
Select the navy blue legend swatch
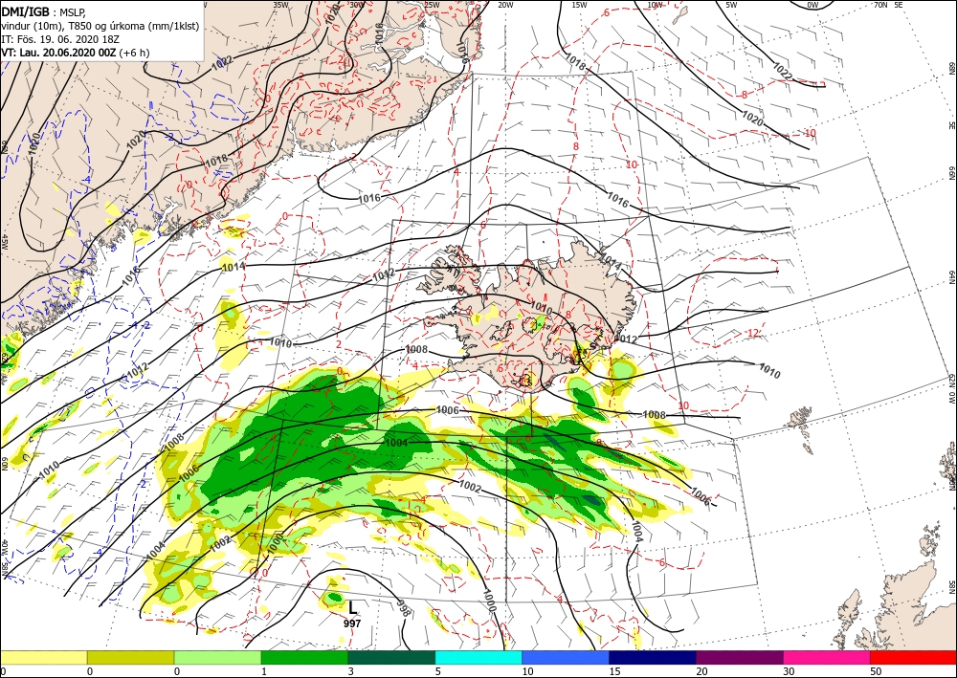[653, 657]
